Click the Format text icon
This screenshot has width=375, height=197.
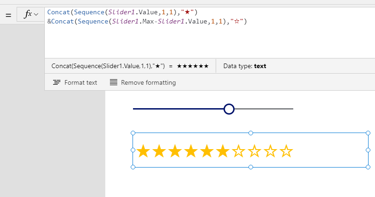[x=57, y=82]
